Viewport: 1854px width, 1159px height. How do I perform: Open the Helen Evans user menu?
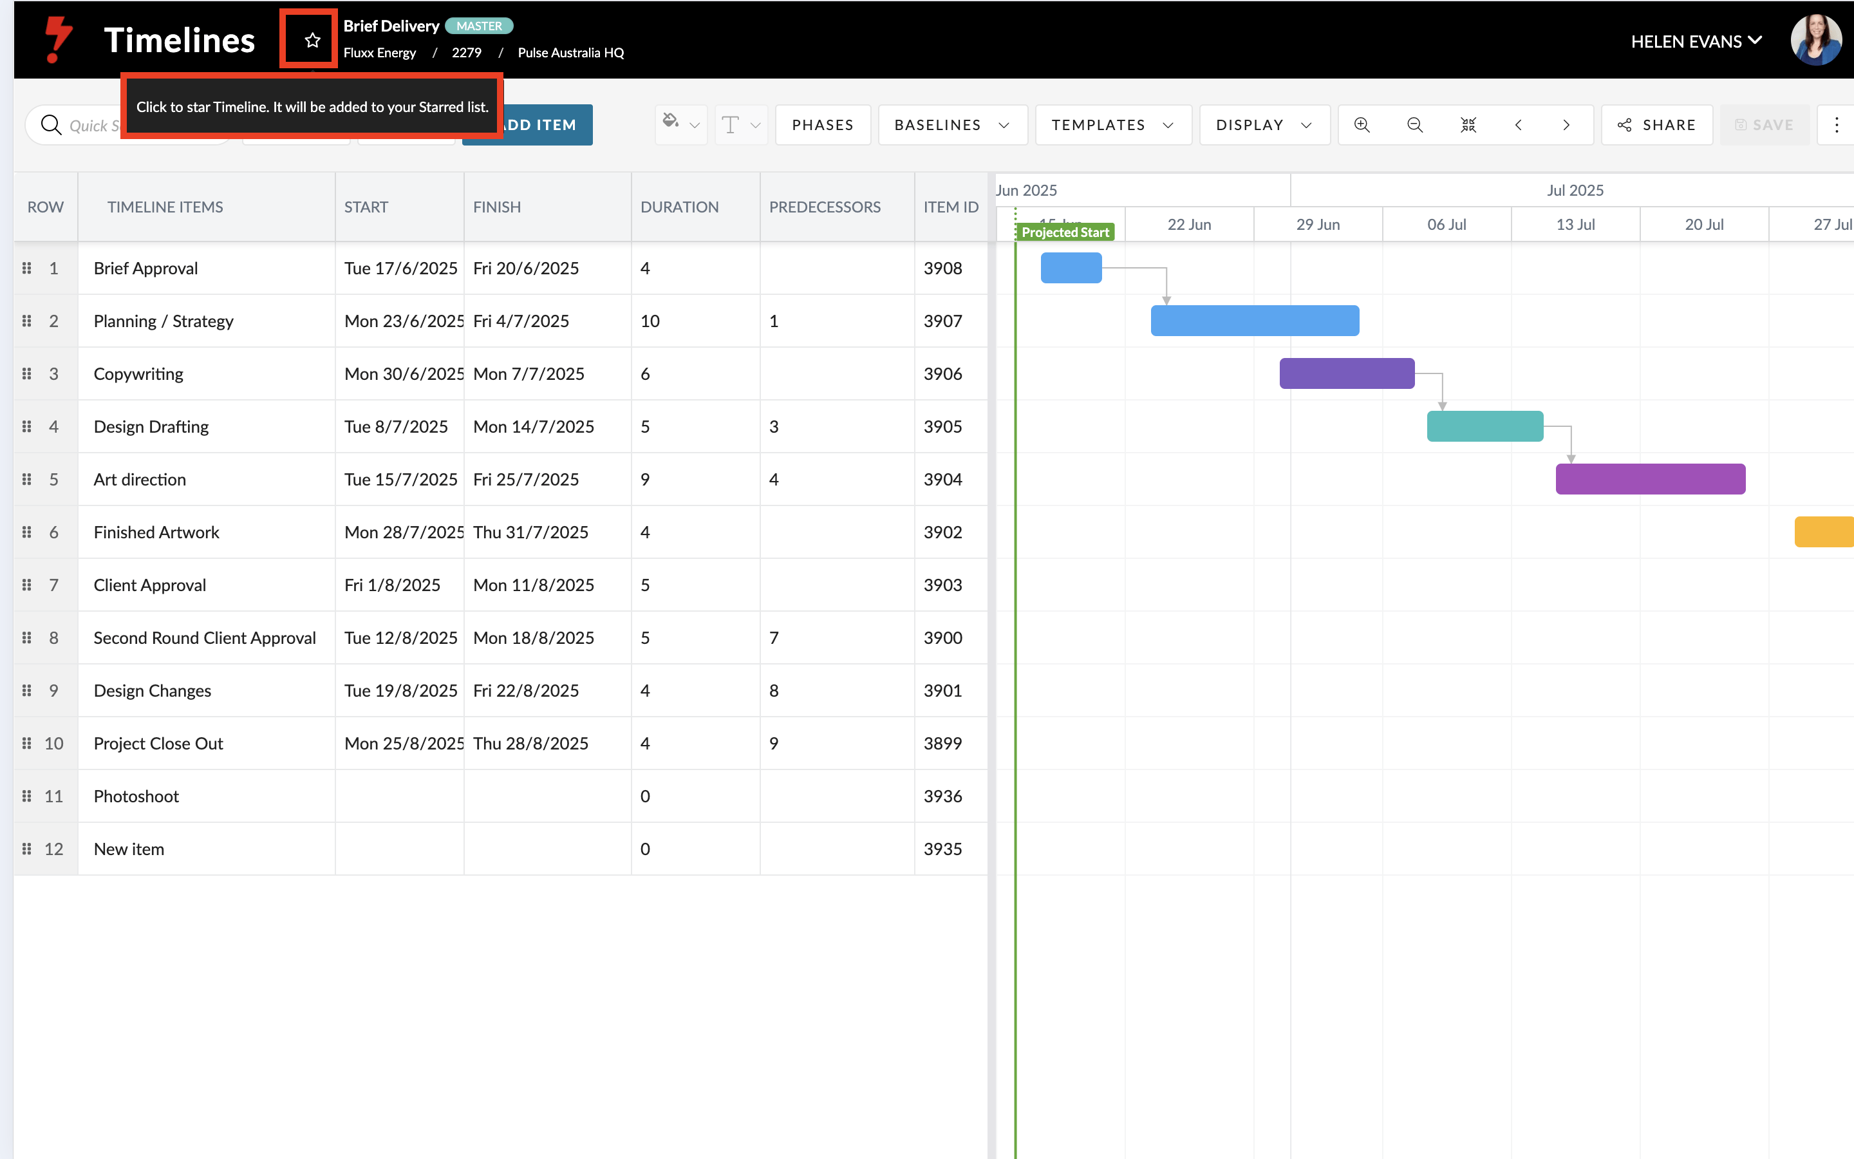point(1696,41)
